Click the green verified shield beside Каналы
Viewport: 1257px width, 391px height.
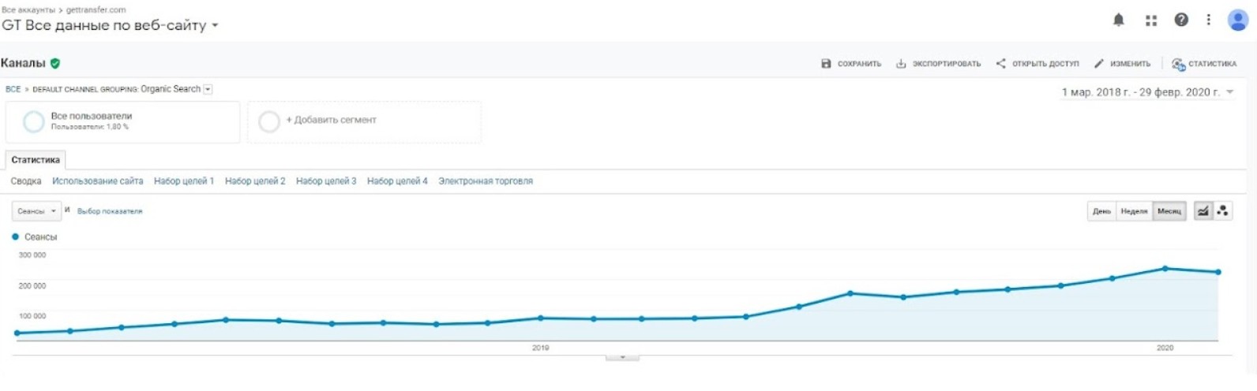coord(55,63)
